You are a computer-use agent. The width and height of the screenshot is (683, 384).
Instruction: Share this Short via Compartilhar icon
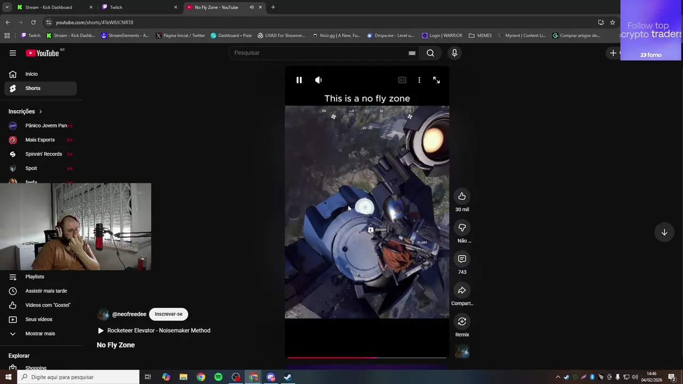click(x=462, y=290)
